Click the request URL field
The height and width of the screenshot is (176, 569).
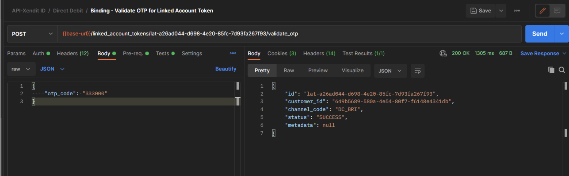tap(289, 34)
